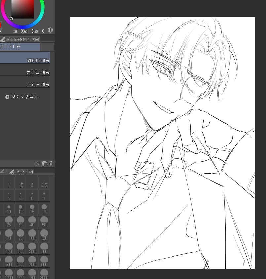Select brush size 600
266x279 pixels.
20,261
